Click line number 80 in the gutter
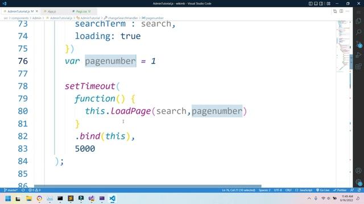364x204 pixels. click(23, 111)
